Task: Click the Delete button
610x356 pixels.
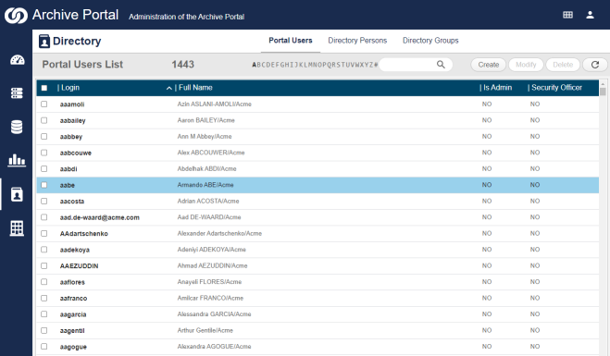Action: point(563,65)
